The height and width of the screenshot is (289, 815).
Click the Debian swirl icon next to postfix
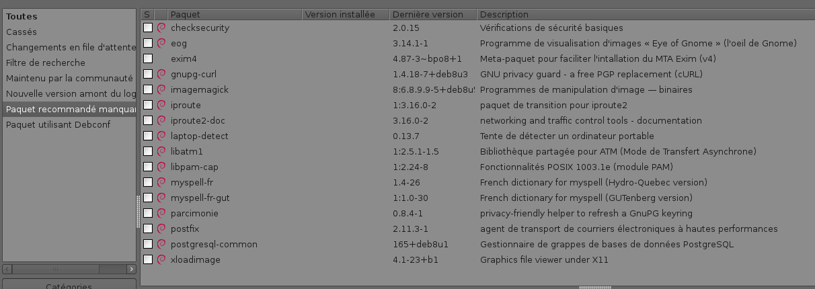tap(161, 229)
